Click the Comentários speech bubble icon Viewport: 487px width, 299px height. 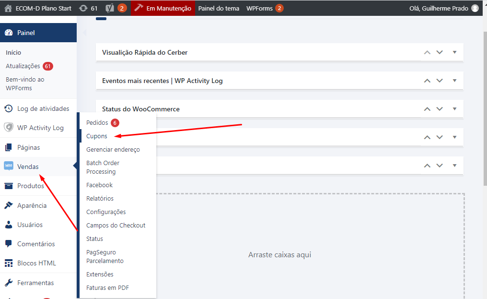point(9,244)
